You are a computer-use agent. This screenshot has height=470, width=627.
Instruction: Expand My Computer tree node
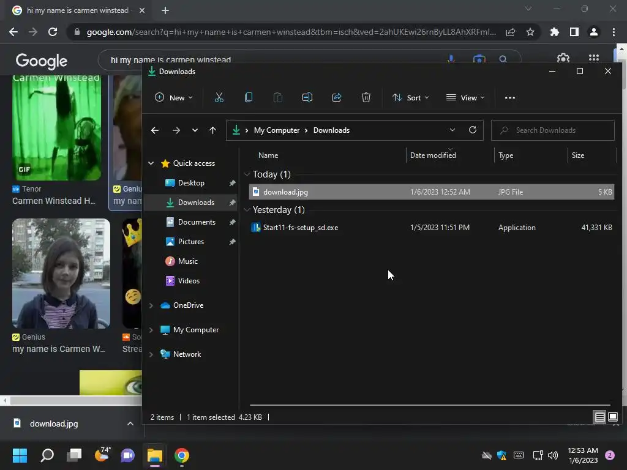[x=151, y=330]
